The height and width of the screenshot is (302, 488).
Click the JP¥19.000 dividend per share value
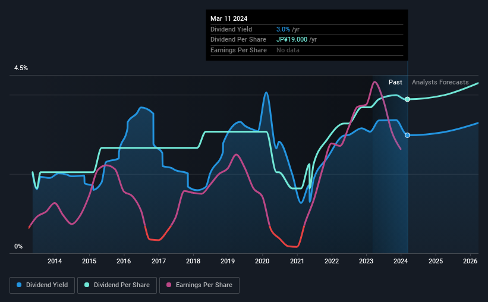click(292, 40)
